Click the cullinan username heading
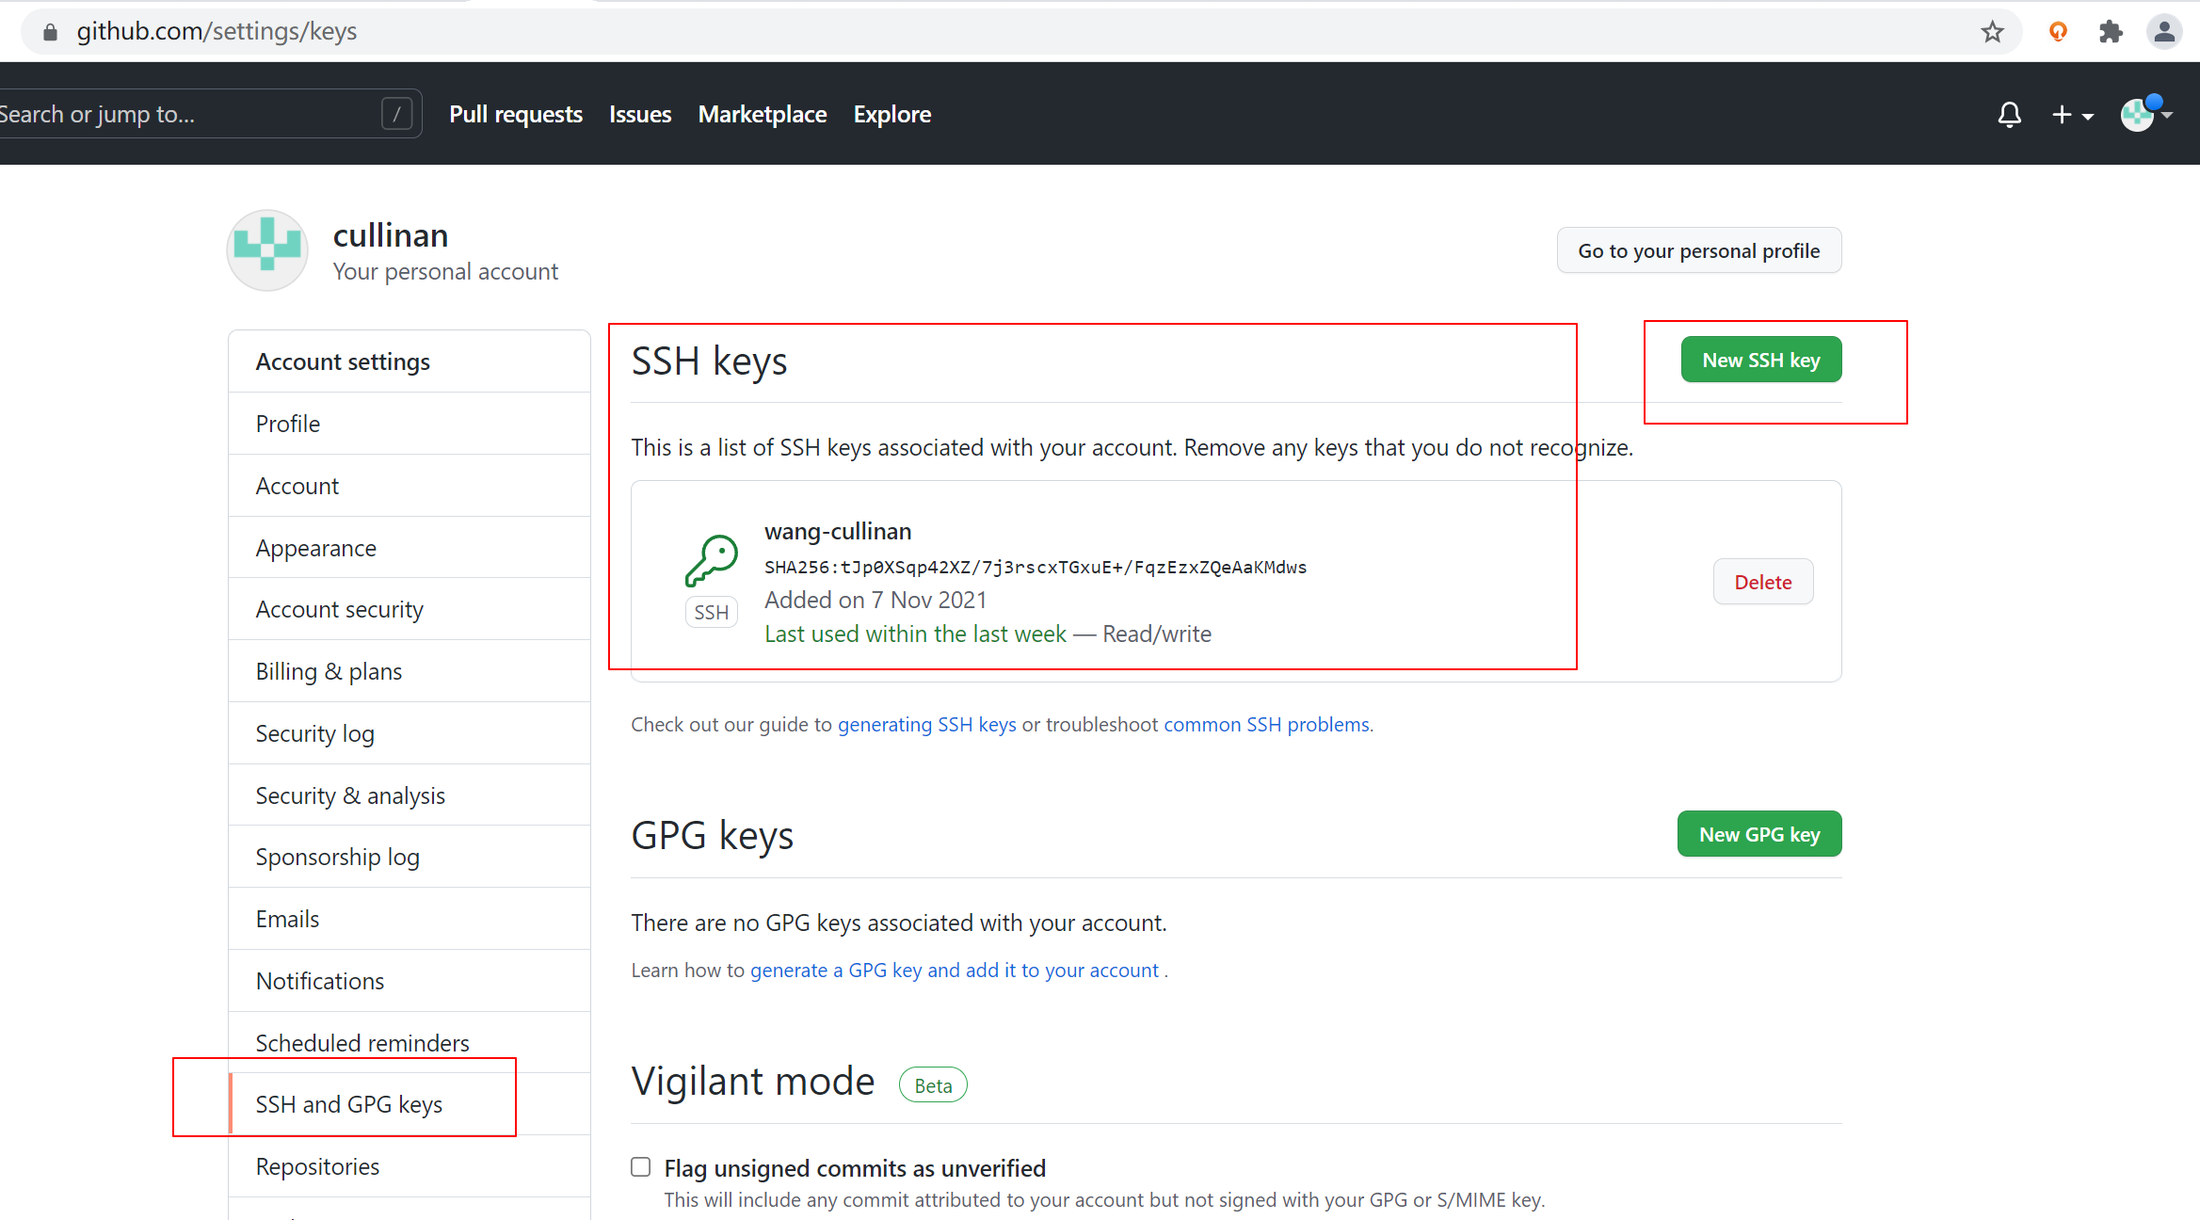Viewport: 2200px width, 1220px height. pos(391,235)
